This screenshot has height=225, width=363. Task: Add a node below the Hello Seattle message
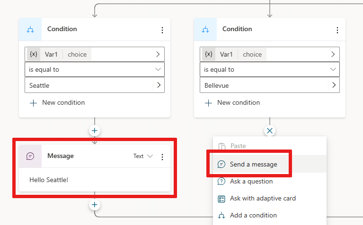[95, 205]
